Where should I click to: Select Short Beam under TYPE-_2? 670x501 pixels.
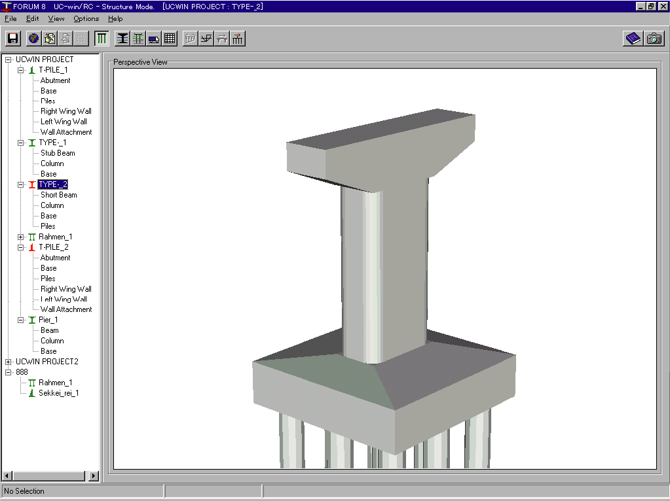click(x=58, y=195)
